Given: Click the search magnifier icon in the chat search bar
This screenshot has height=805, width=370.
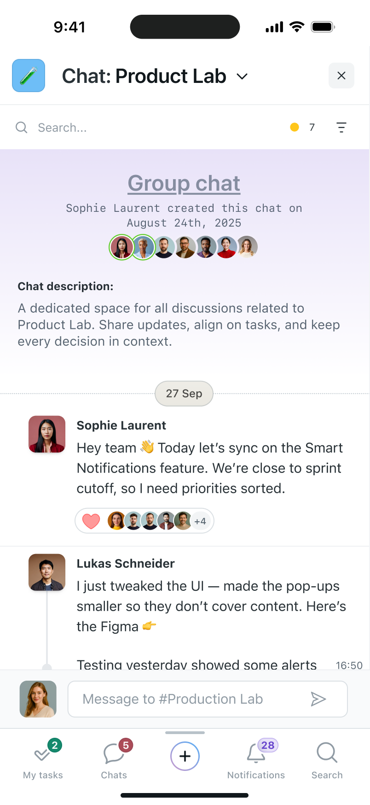Looking at the screenshot, I should coord(22,128).
